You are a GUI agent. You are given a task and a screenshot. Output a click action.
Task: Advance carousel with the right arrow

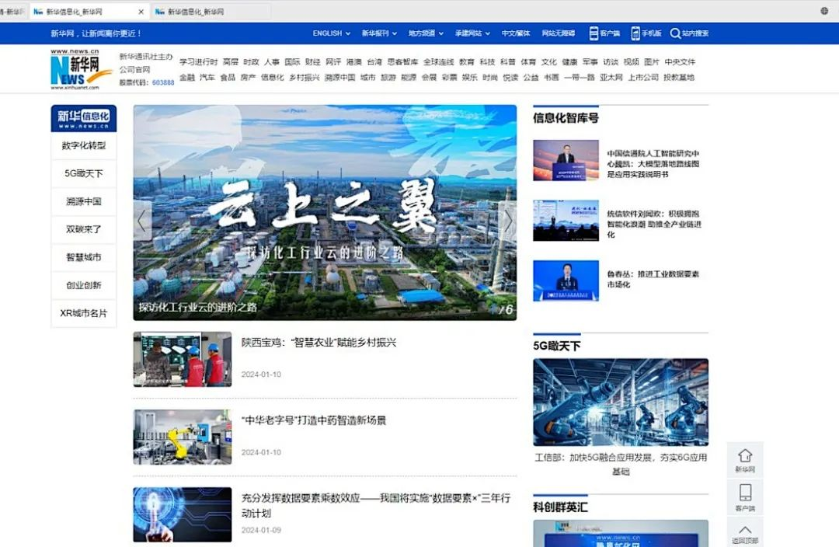[x=508, y=221]
